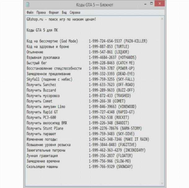Open the Правка menu
Image resolution: width=189 pixels, height=188 pixels.
[x=41, y=12]
